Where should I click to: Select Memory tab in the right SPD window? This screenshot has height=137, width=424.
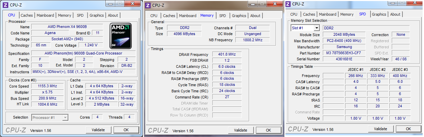pos(347,14)
